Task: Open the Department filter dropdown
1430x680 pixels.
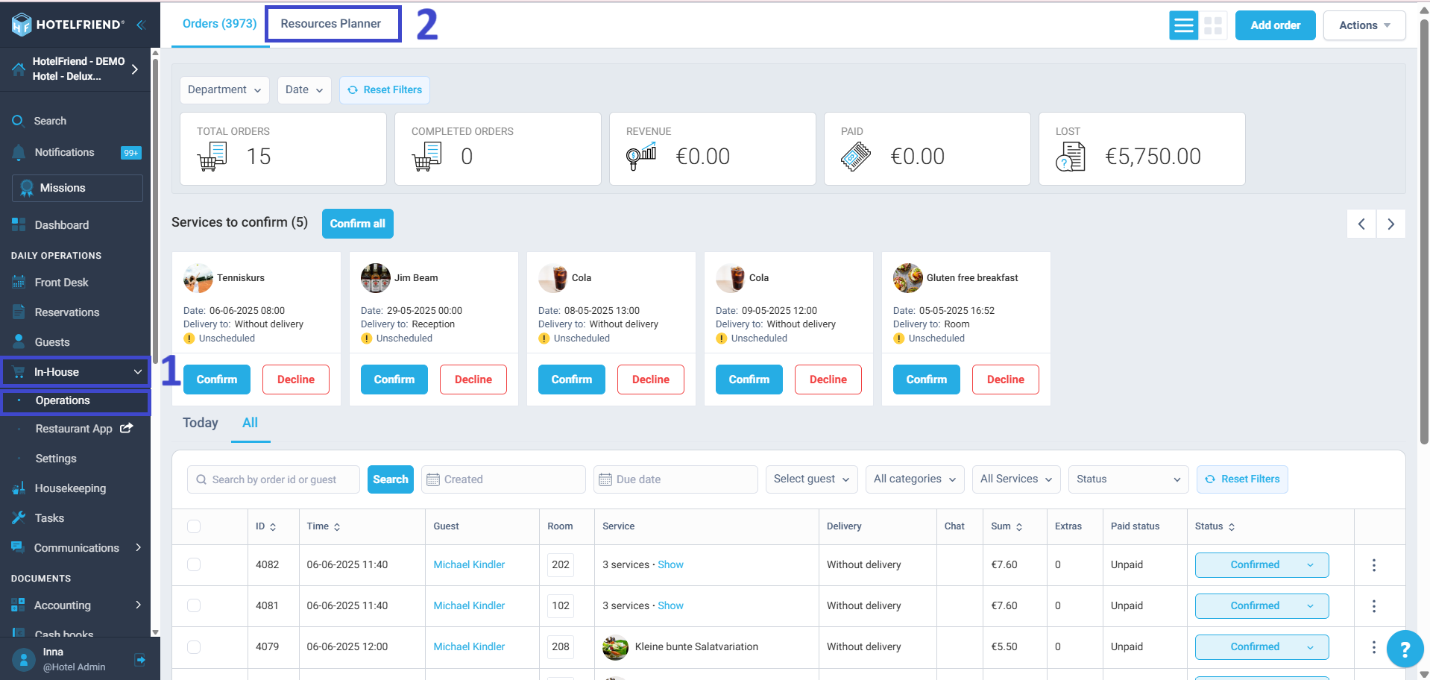Action: [224, 90]
